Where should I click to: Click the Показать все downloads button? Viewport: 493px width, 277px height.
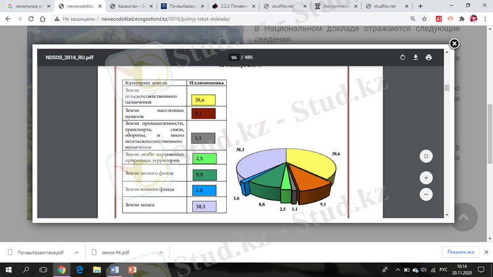(460, 252)
